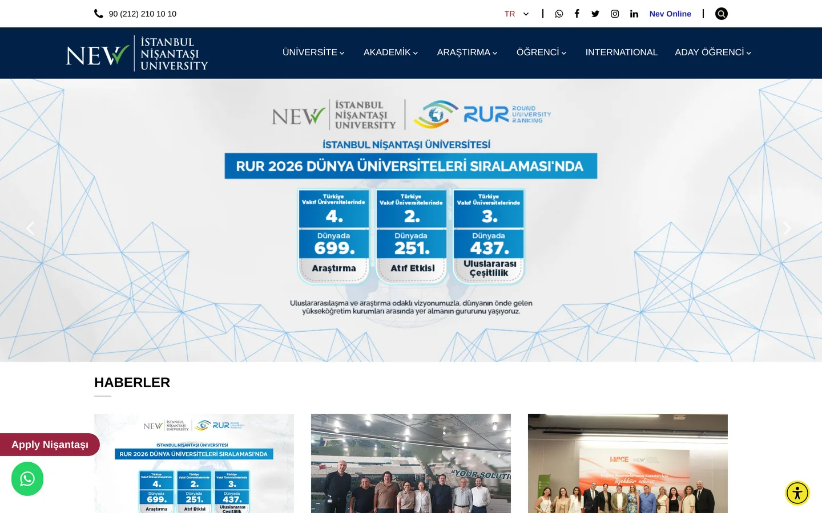Click the search magnifier icon
The image size is (822, 513).
tap(722, 14)
